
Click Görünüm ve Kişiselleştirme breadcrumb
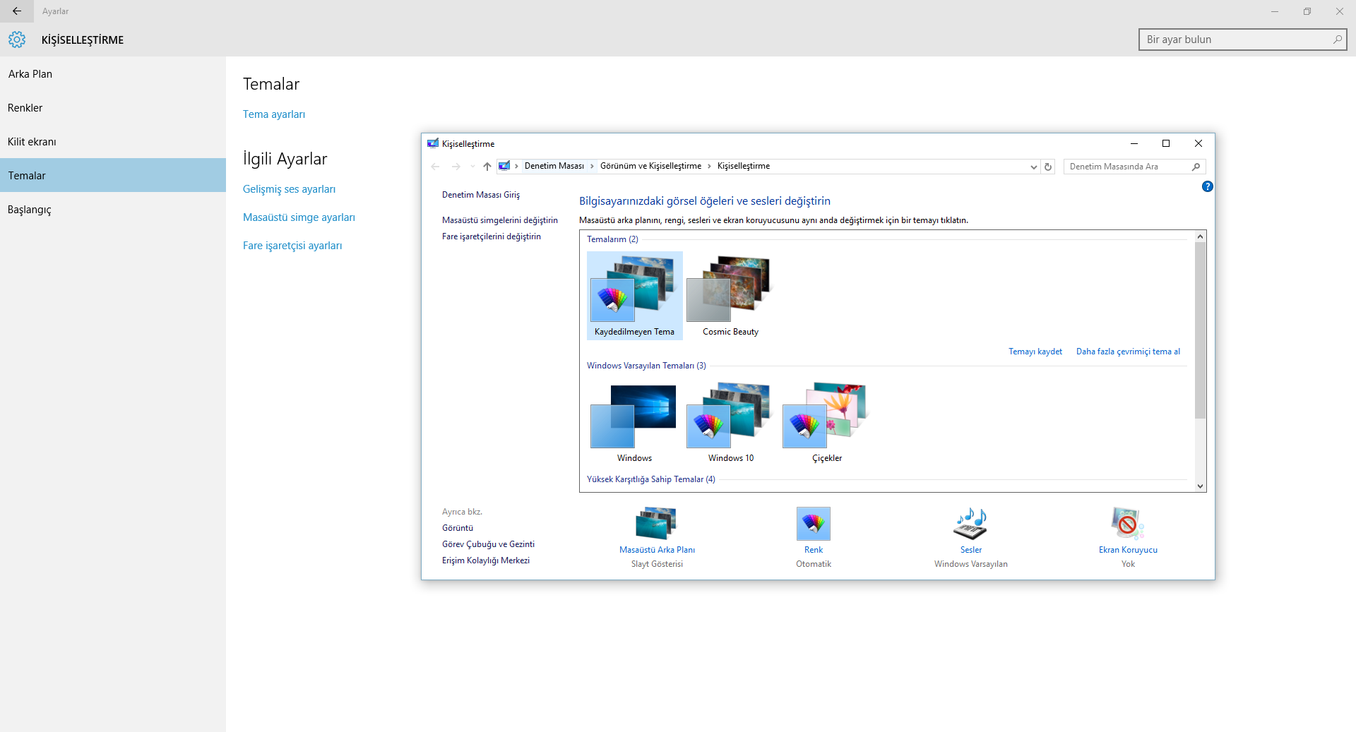coord(651,166)
